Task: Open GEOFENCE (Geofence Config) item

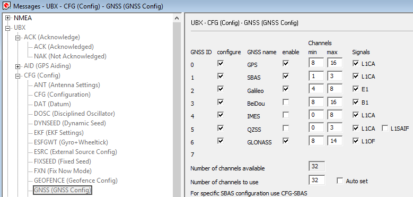Action: (x=76, y=181)
